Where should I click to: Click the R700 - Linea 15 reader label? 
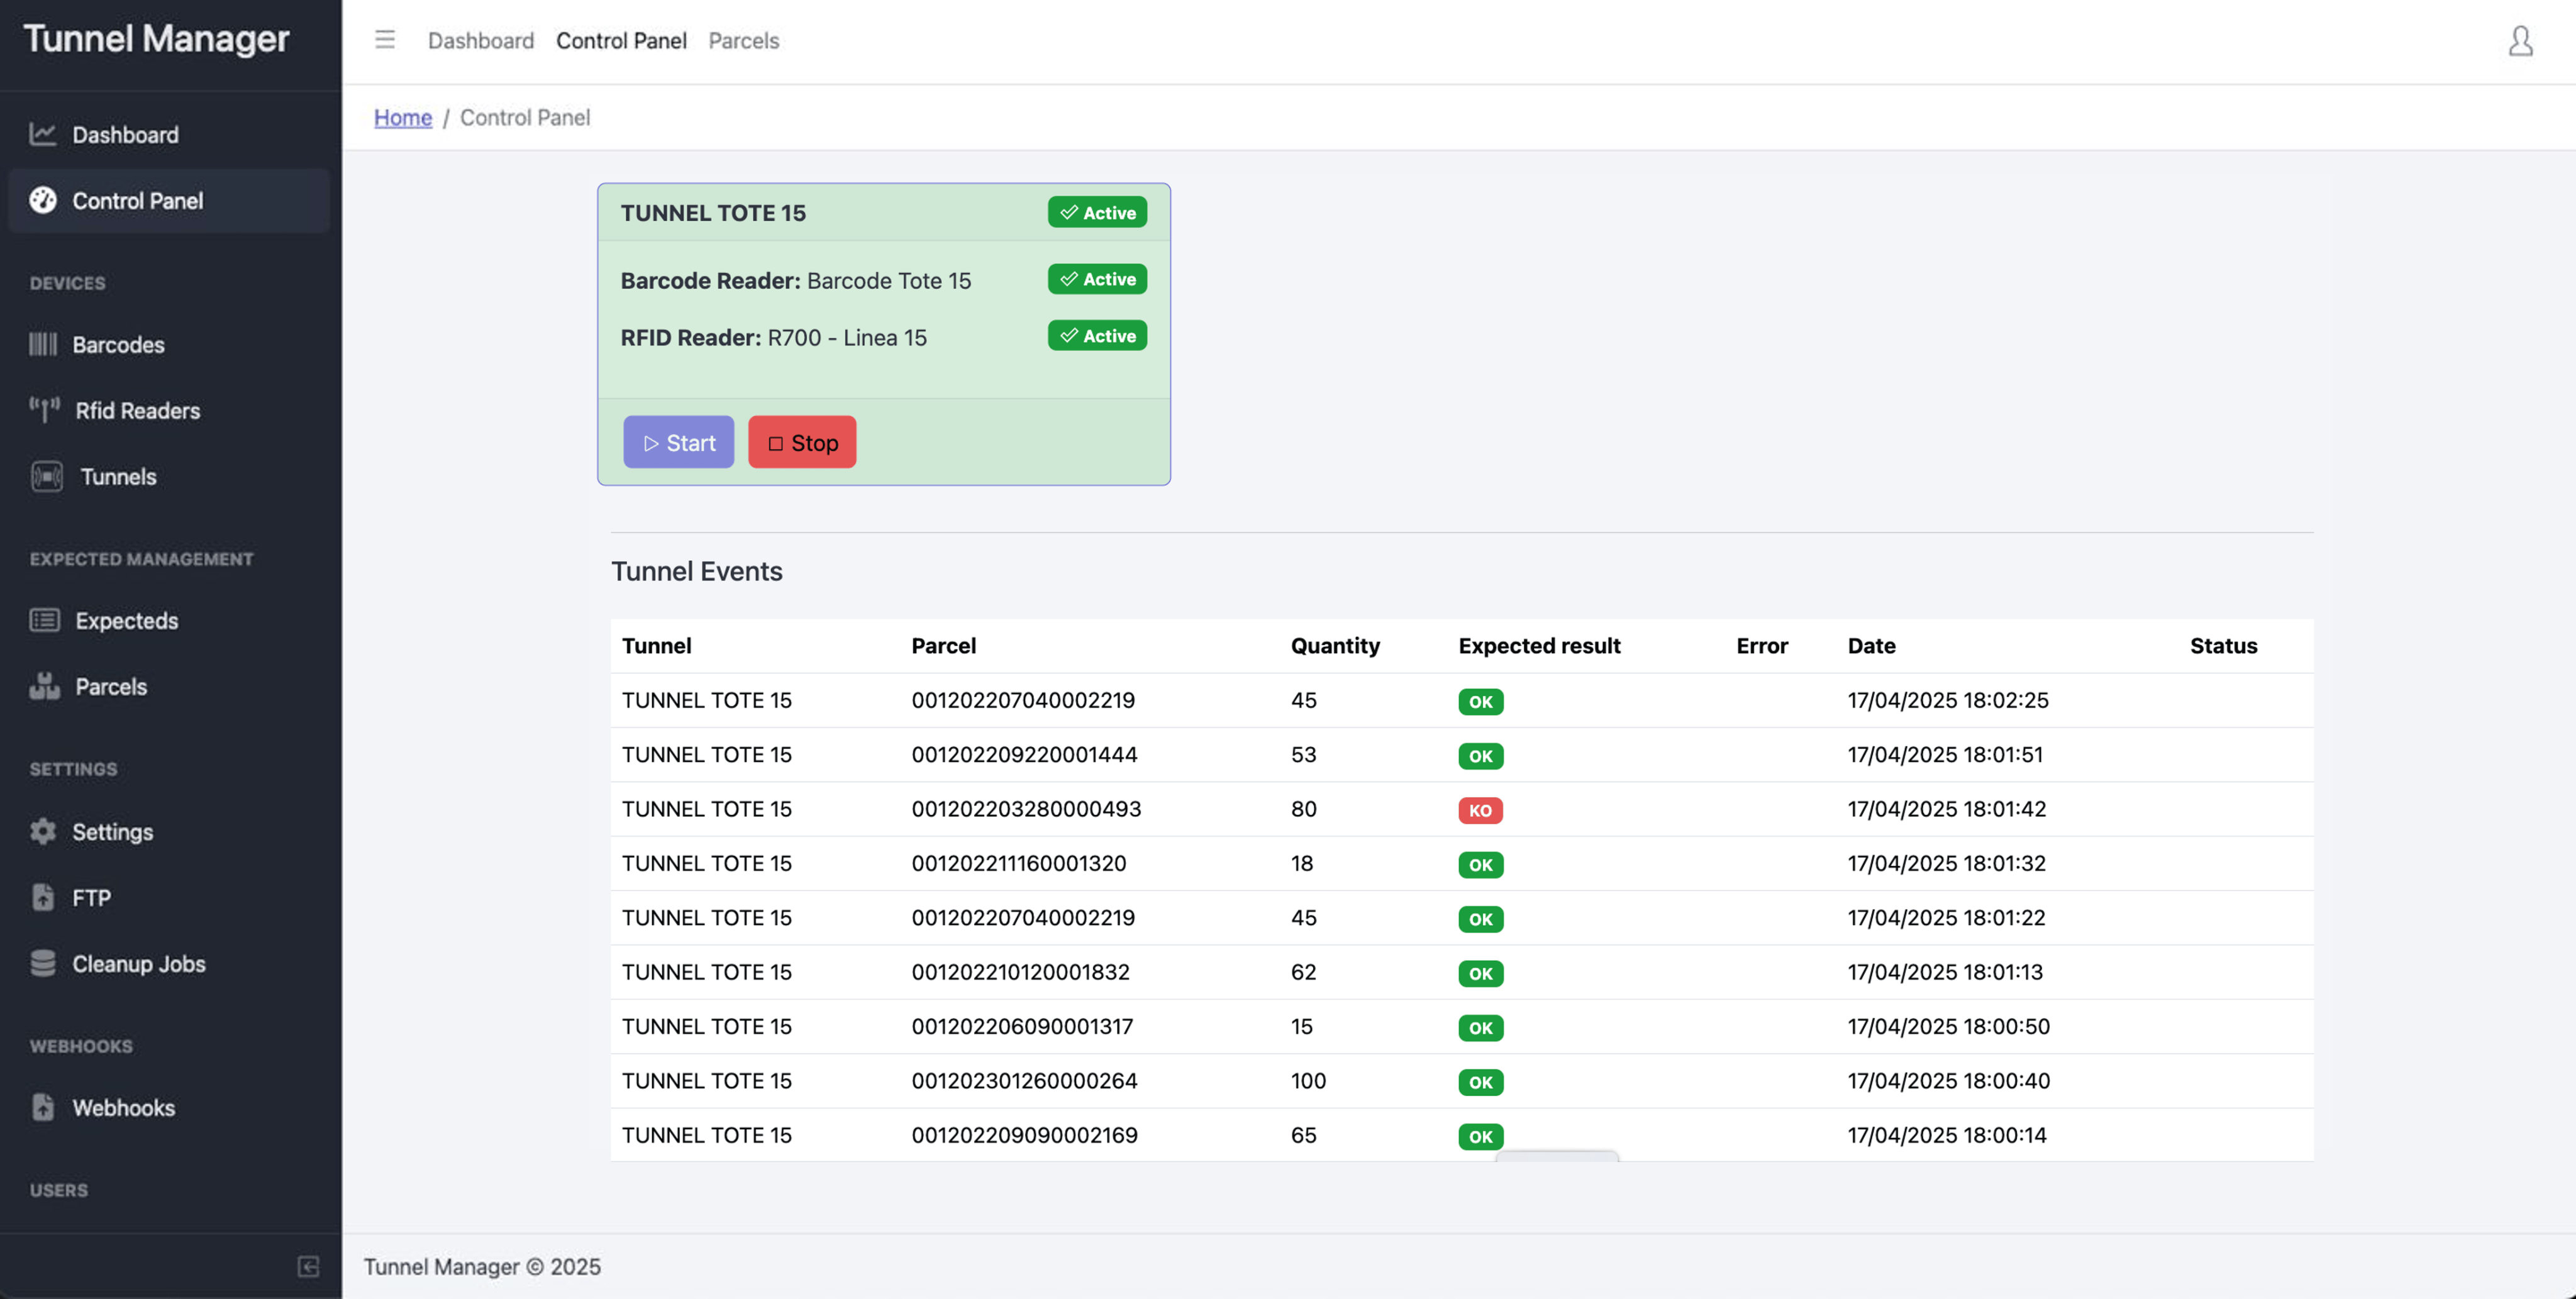[847, 337]
